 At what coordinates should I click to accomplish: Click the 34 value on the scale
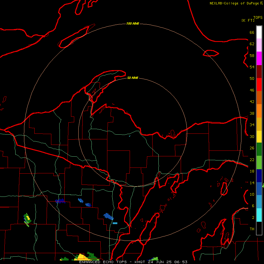[252, 125]
